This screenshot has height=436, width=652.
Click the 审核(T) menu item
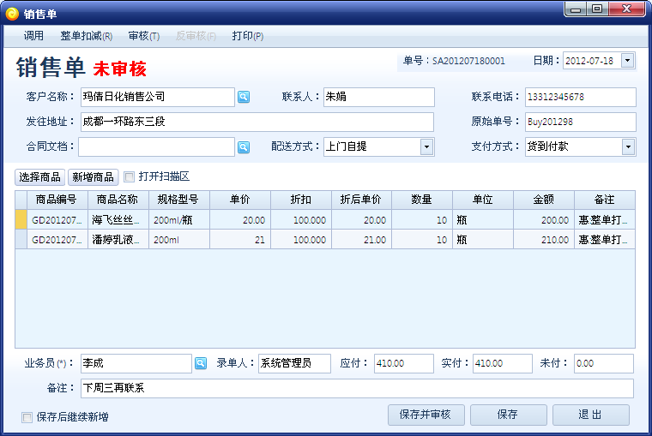point(144,36)
